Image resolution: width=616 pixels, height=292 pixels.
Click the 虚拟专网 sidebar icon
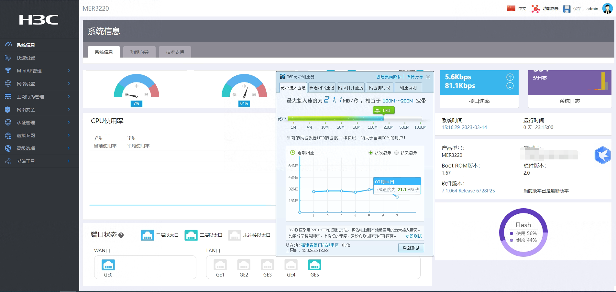pyautogui.click(x=8, y=135)
